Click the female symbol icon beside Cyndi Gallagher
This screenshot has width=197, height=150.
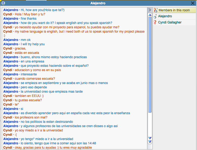point(155,23)
